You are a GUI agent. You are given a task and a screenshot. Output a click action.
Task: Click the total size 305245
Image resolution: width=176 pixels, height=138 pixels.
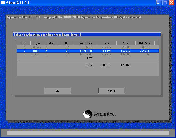(106, 65)
